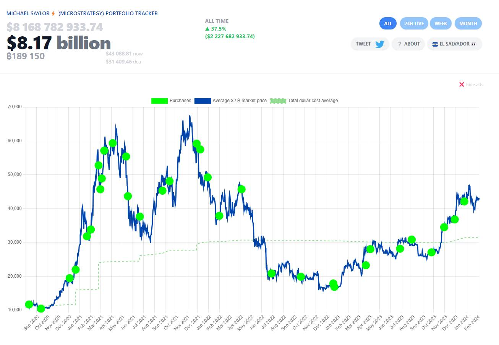Click the question mark icon beside ABOUT

(400, 44)
